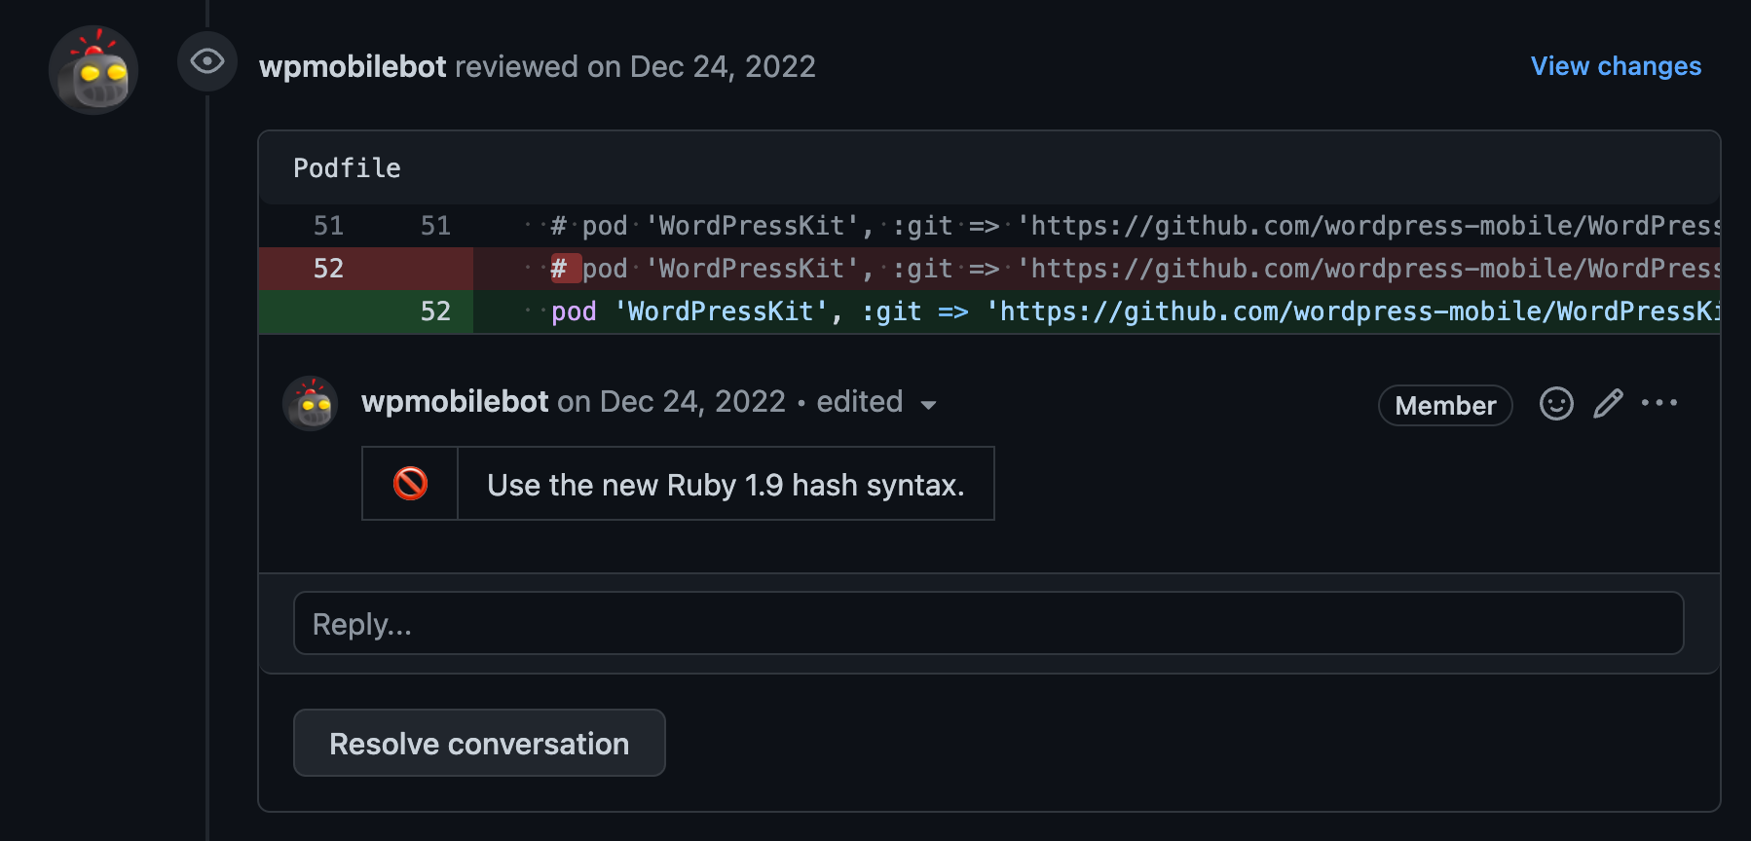Open View changes link

(x=1616, y=66)
